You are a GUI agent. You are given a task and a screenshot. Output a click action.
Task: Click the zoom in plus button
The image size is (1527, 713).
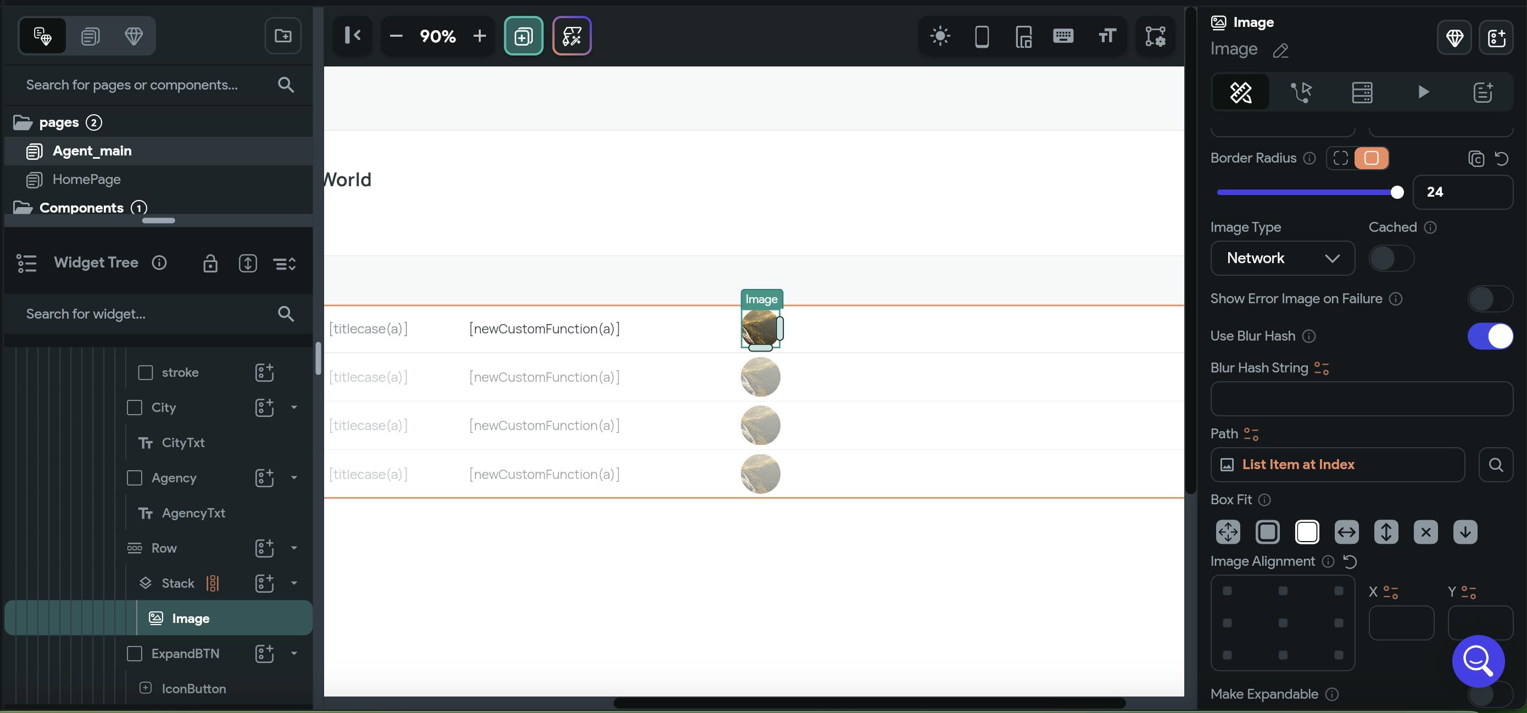click(x=479, y=36)
